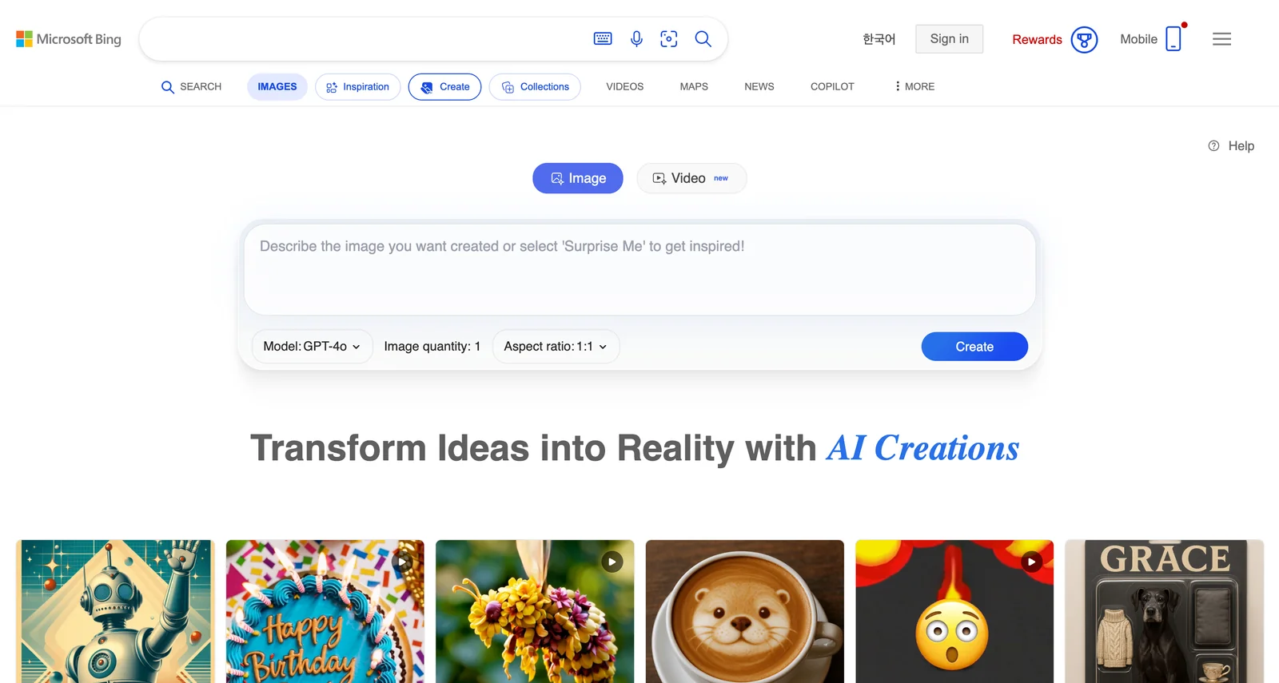Viewport: 1279px width, 683px height.
Task: Open the on-screen keyboard icon
Action: [x=603, y=38]
